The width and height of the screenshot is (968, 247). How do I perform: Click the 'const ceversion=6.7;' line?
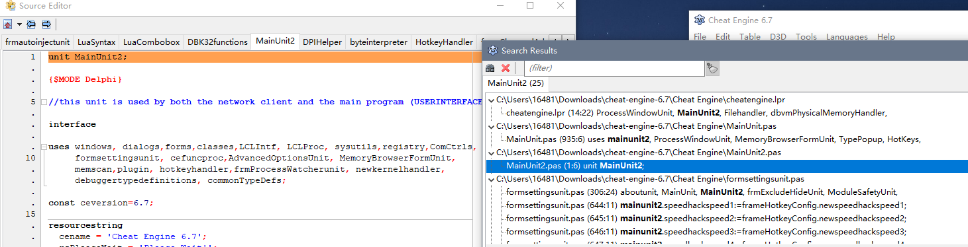click(x=101, y=203)
